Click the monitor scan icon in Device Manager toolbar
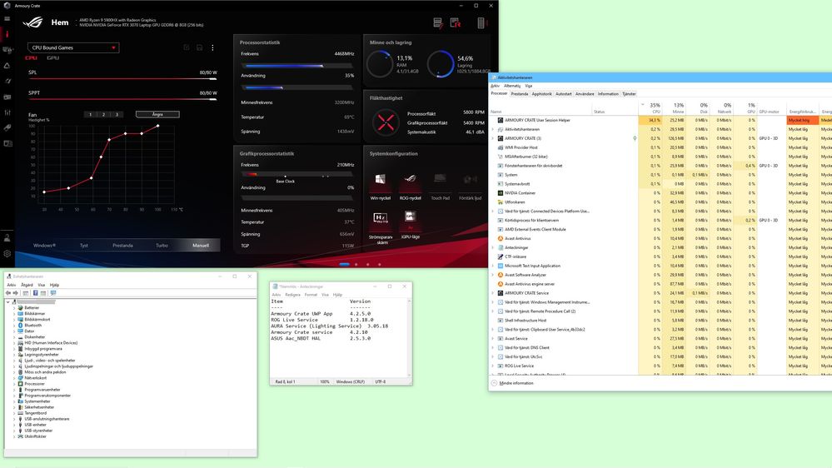This screenshot has height=468, width=832. coord(53,293)
